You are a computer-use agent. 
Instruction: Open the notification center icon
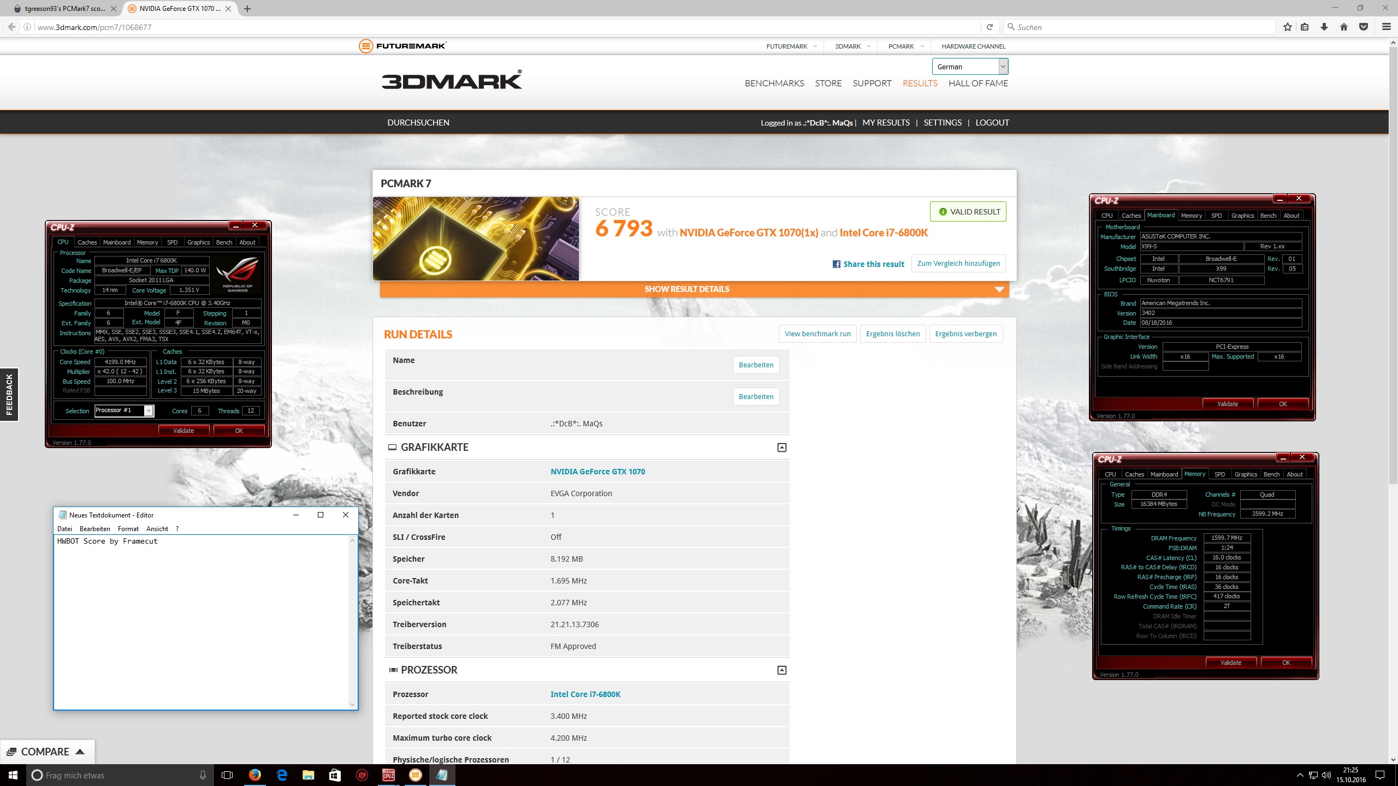[1380, 775]
